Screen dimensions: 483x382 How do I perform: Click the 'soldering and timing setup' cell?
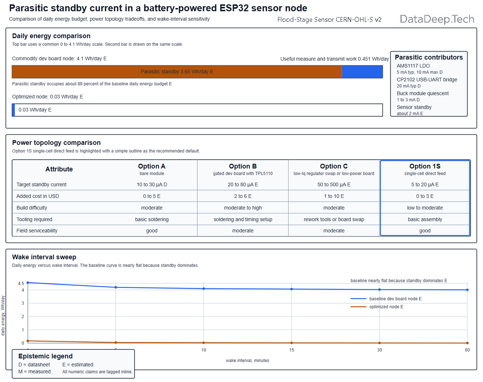pos(243,219)
